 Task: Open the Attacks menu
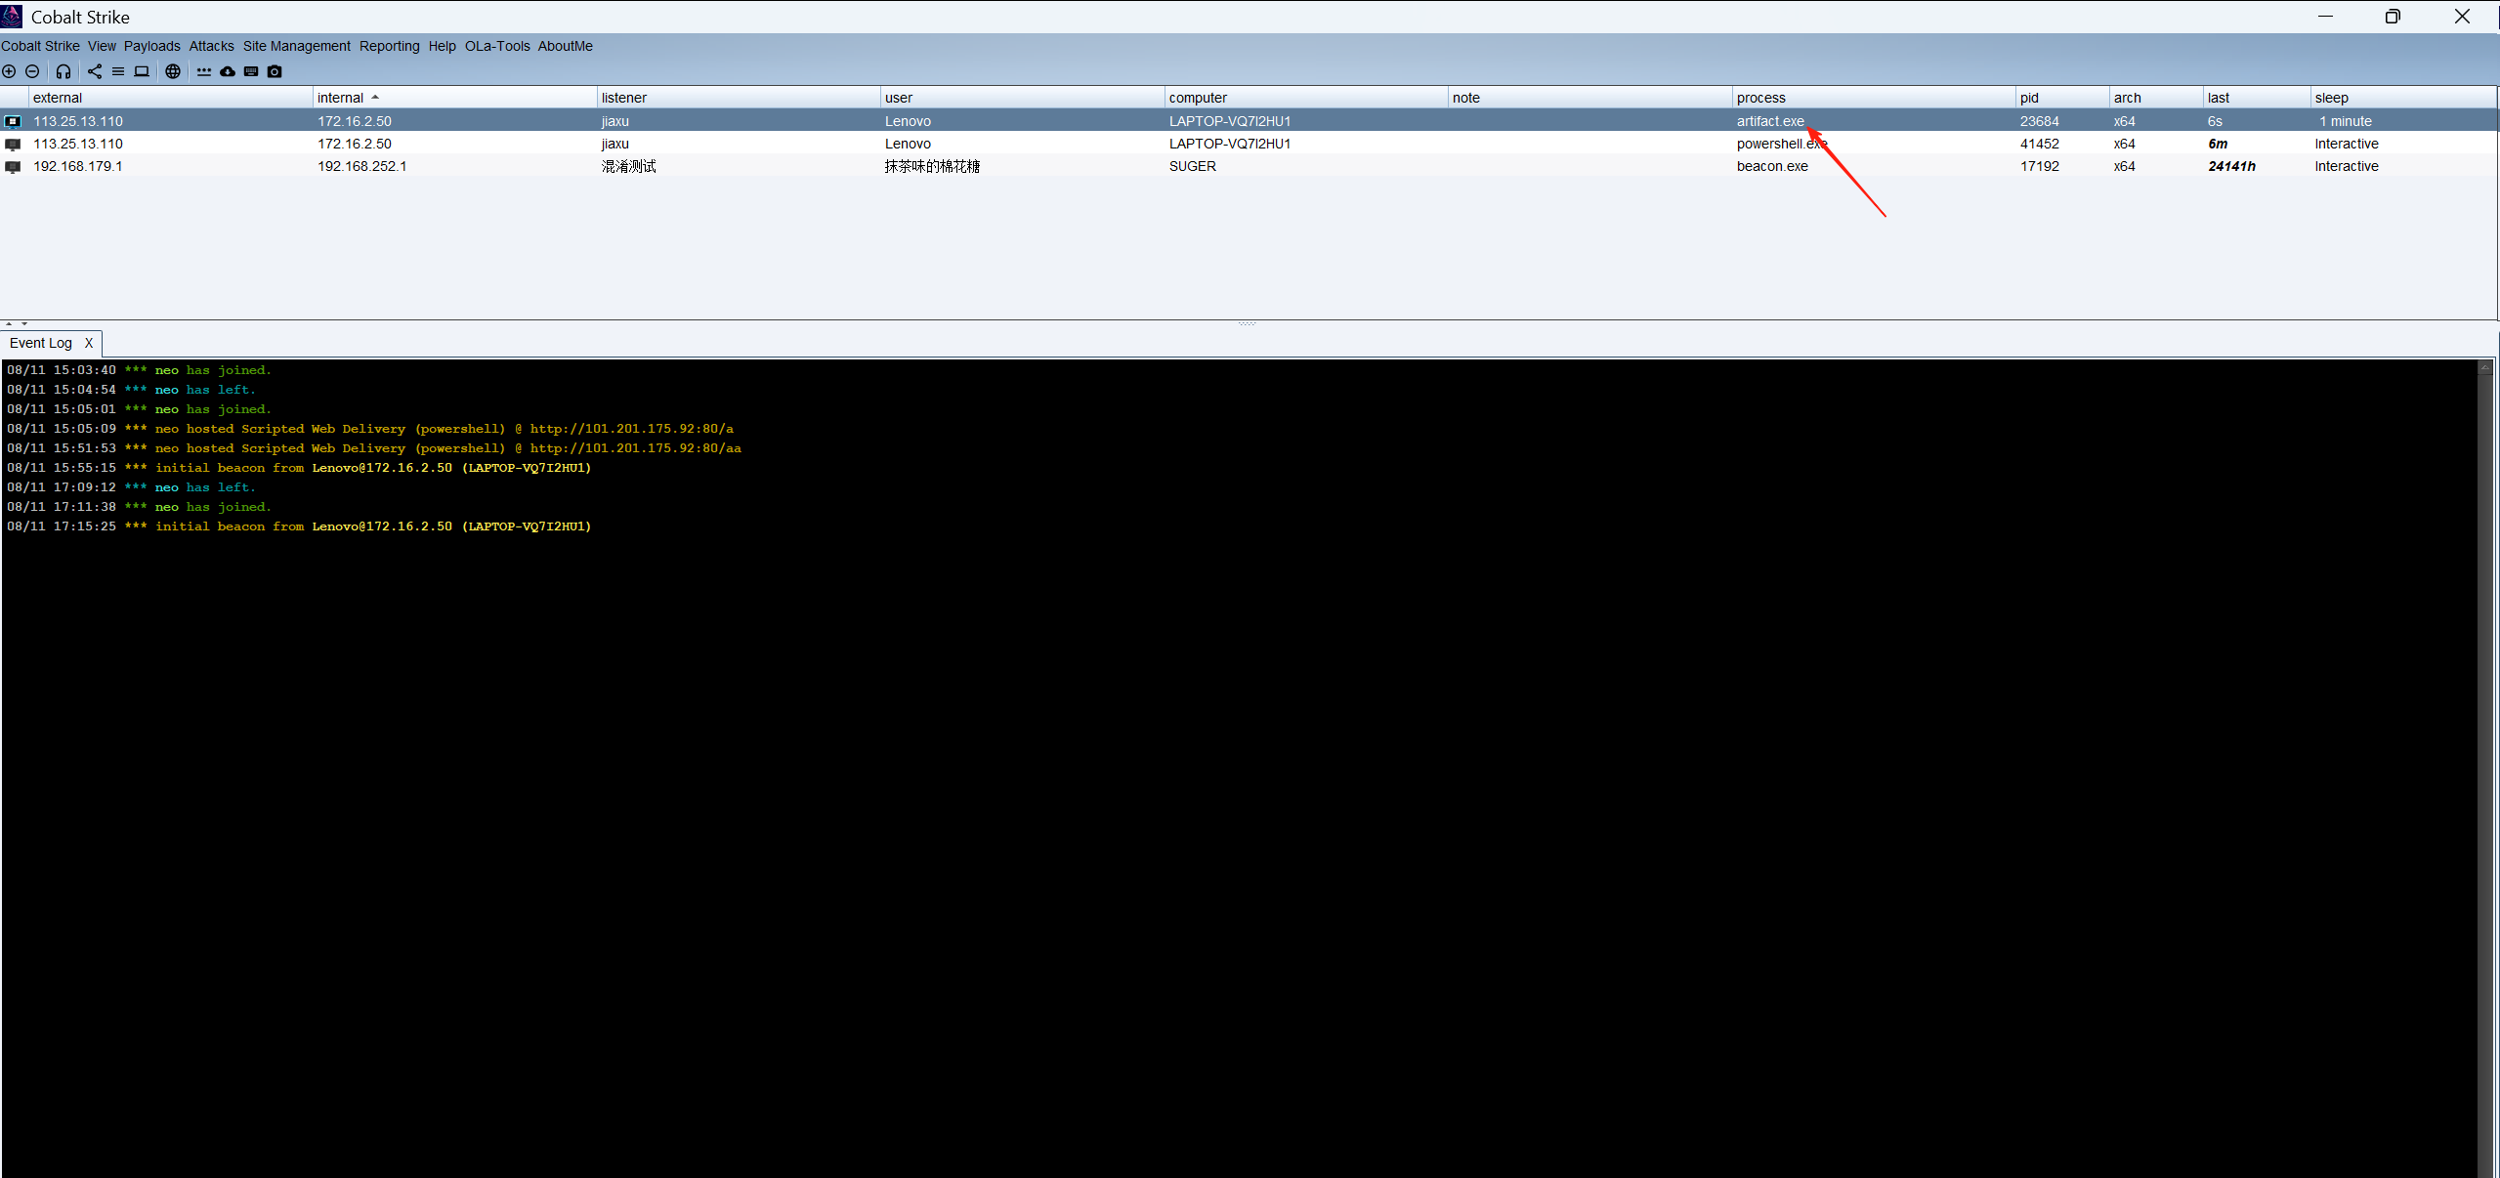coord(212,46)
